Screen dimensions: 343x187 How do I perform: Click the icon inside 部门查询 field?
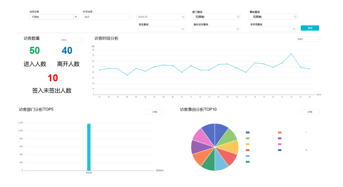click(x=238, y=17)
